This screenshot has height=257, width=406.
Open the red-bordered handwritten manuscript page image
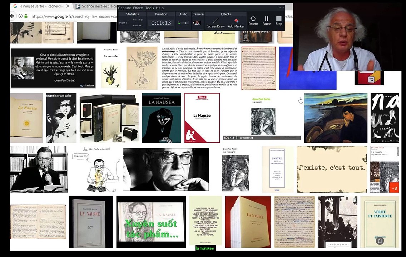pyautogui.click(x=258, y=68)
